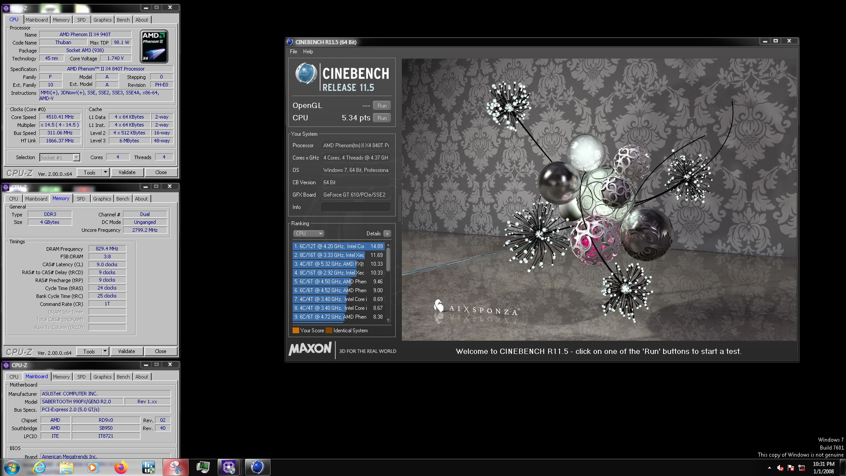Image resolution: width=846 pixels, height=476 pixels.
Task: Open Windows Explorer folder icon on taskbar
Action: [x=67, y=467]
